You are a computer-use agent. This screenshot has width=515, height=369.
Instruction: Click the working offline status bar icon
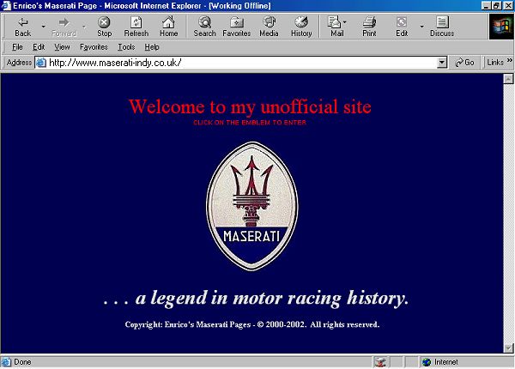[380, 362]
